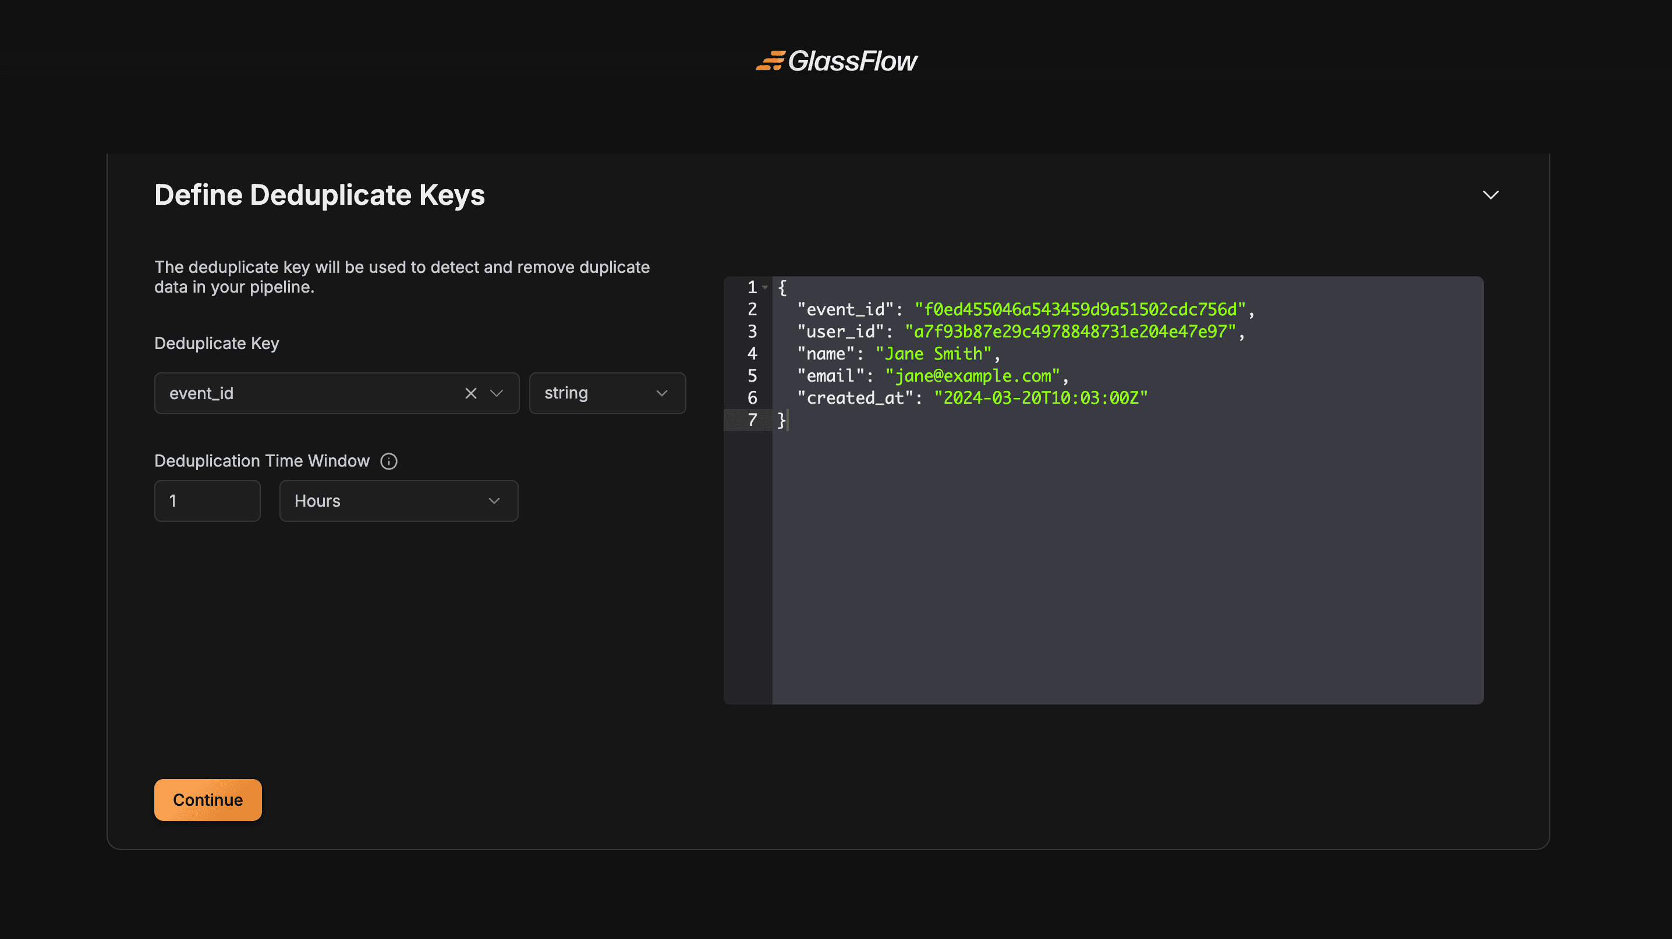Click the time window number input
This screenshot has width=1672, height=939.
tap(207, 501)
